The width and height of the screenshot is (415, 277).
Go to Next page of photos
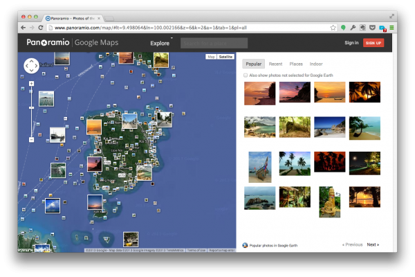(x=373, y=244)
